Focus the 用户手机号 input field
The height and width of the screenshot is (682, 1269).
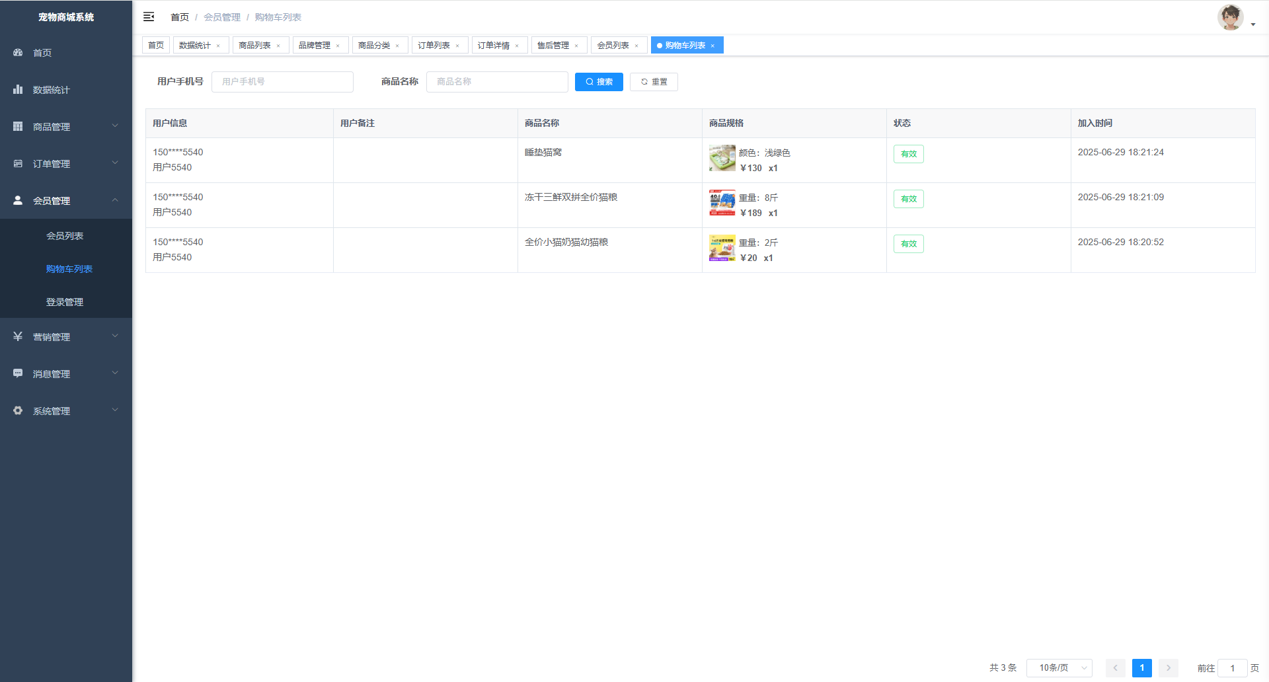[282, 82]
